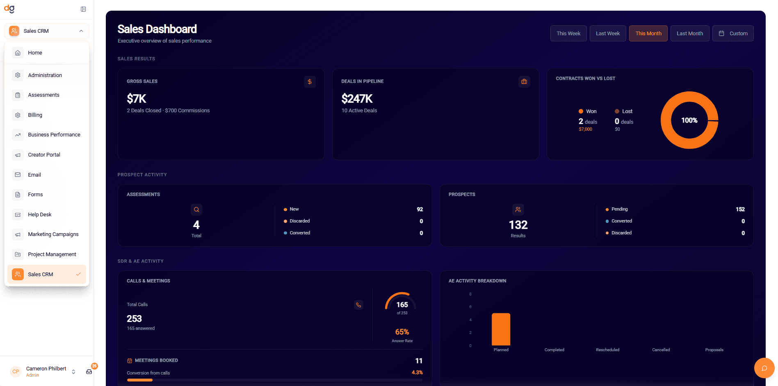Click the people icon in Prospects card
This screenshot has height=386, width=778.
click(518, 209)
